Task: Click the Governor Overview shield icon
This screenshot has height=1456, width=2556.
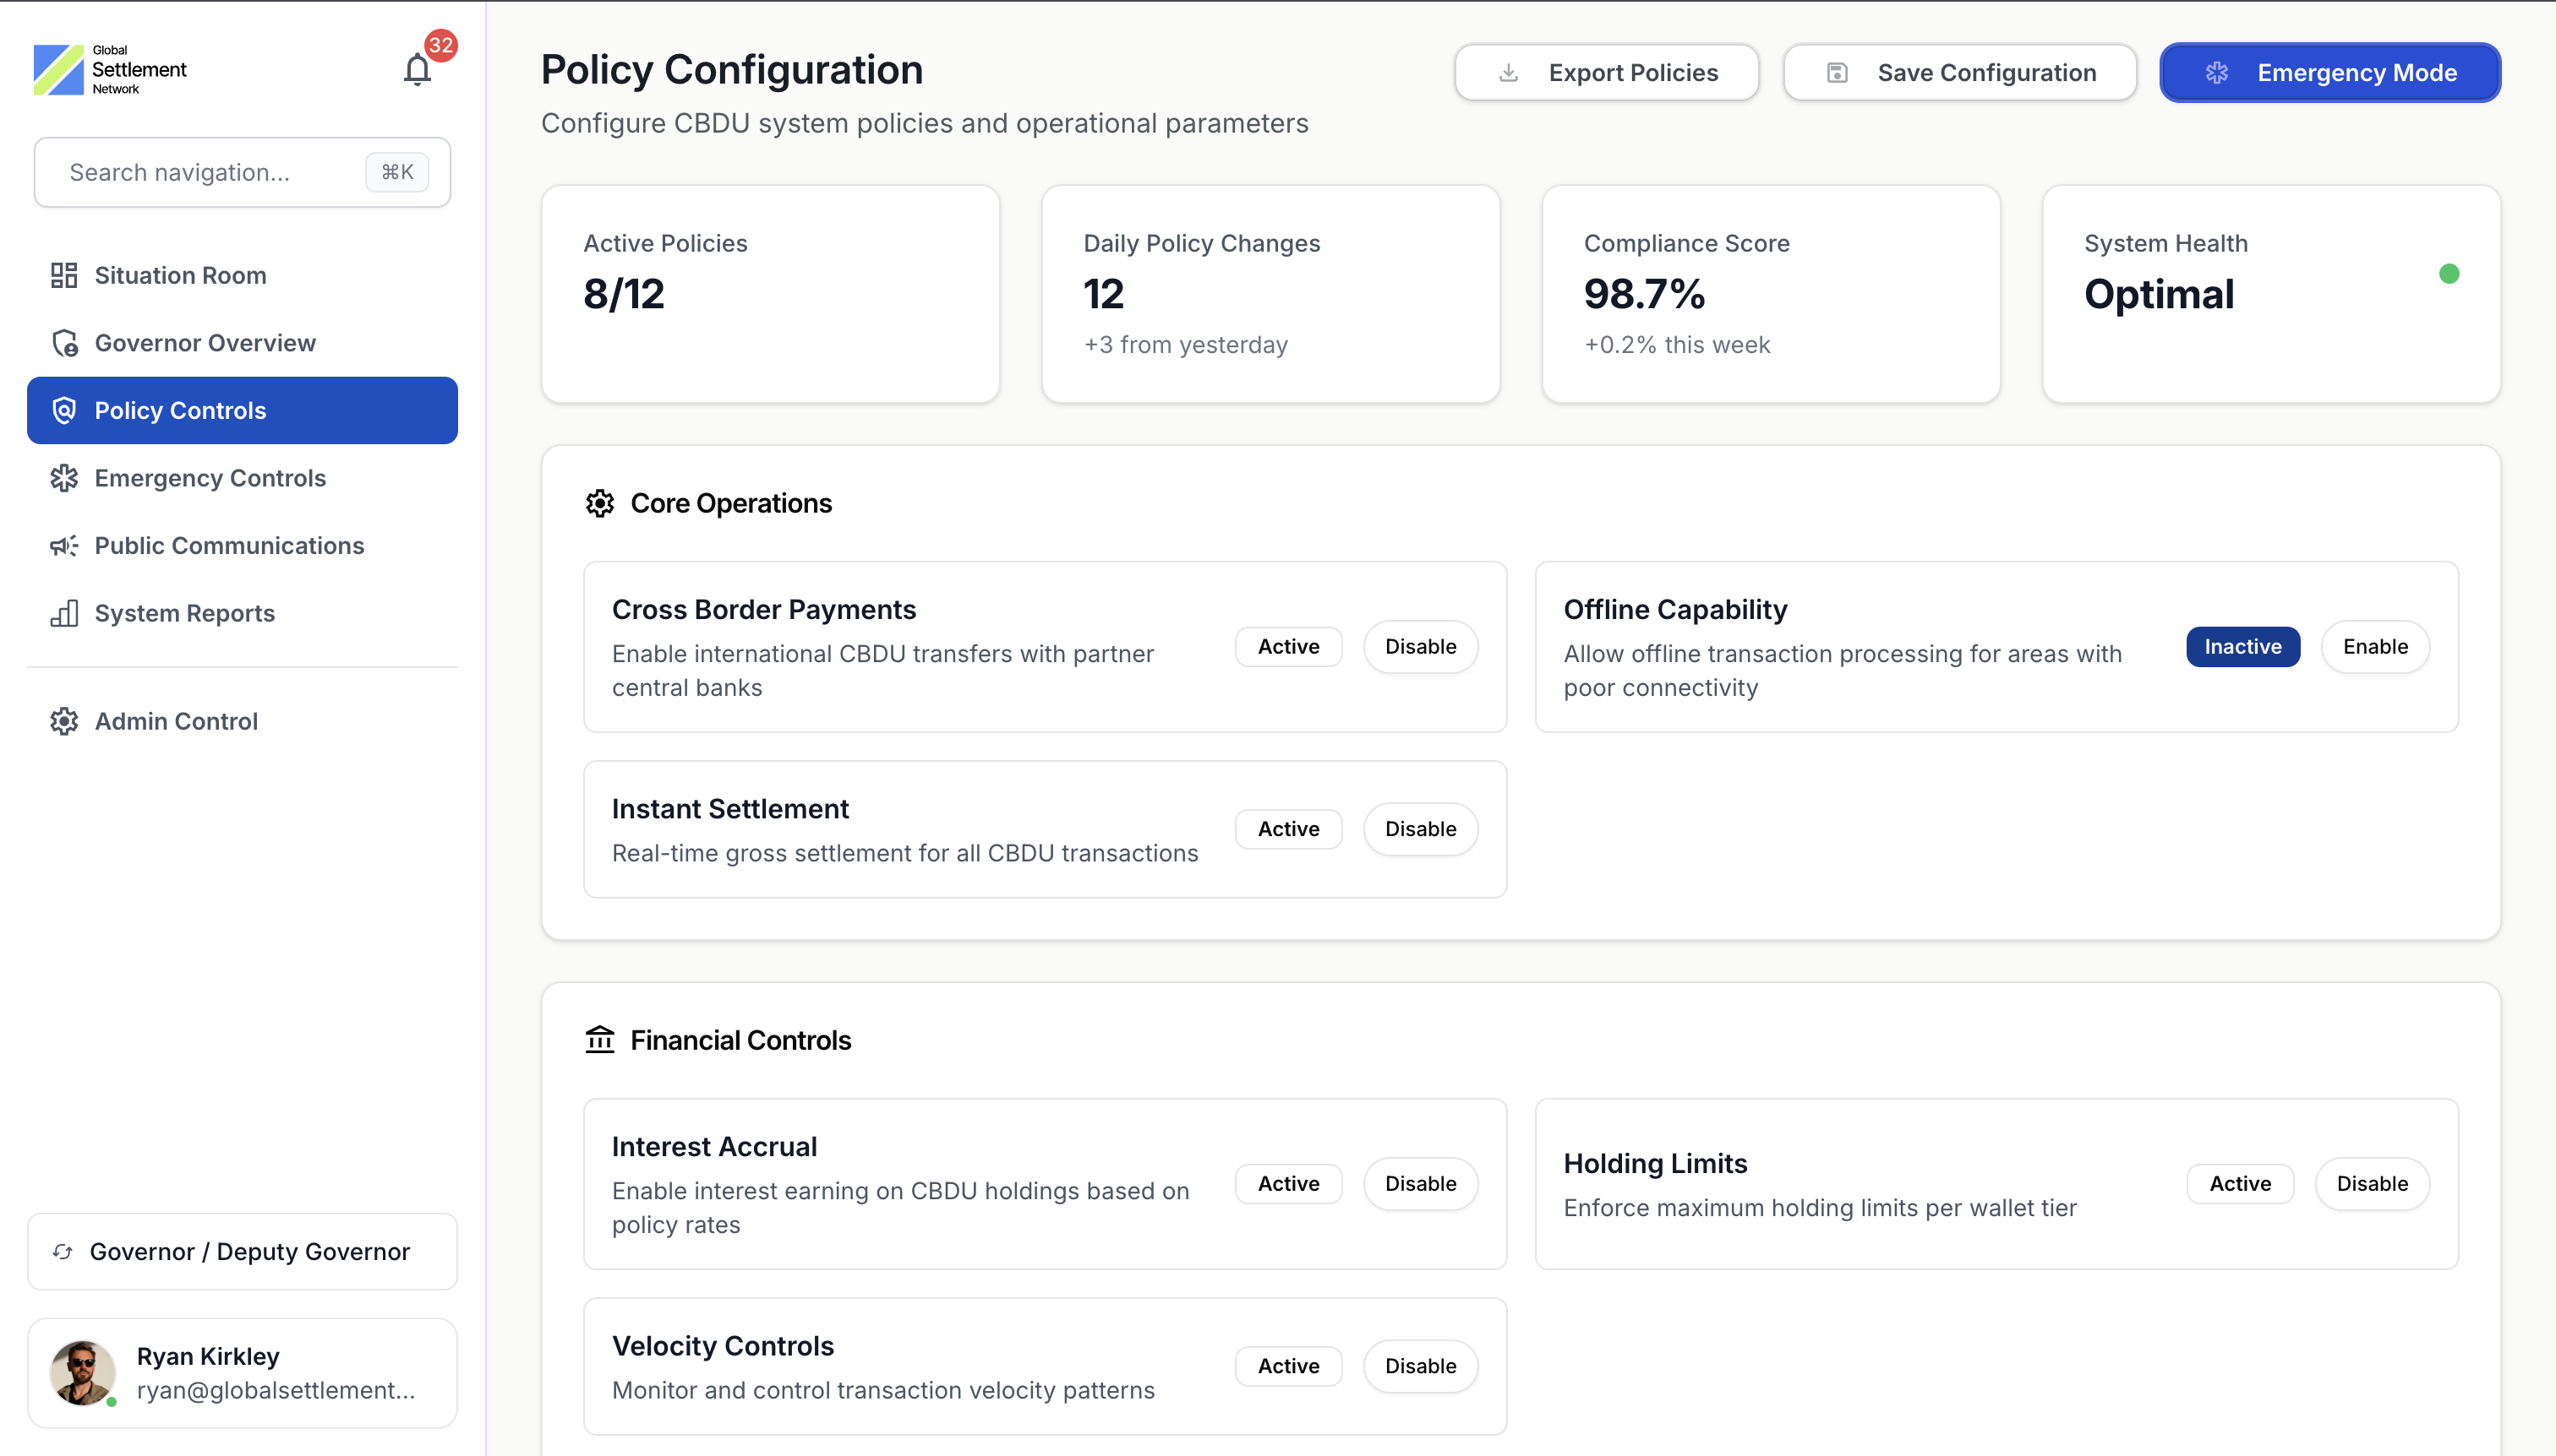Action: pos(63,343)
